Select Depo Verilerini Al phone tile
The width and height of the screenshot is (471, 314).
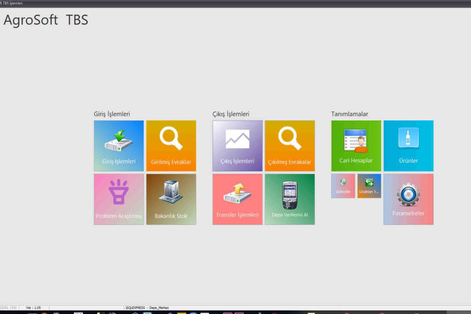click(x=290, y=199)
